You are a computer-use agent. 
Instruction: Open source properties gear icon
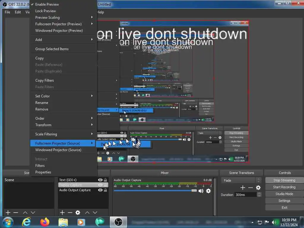pos(78,213)
